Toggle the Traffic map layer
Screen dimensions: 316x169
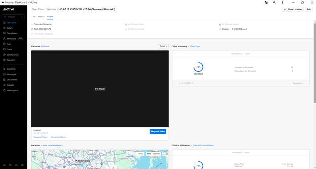click(x=140, y=154)
